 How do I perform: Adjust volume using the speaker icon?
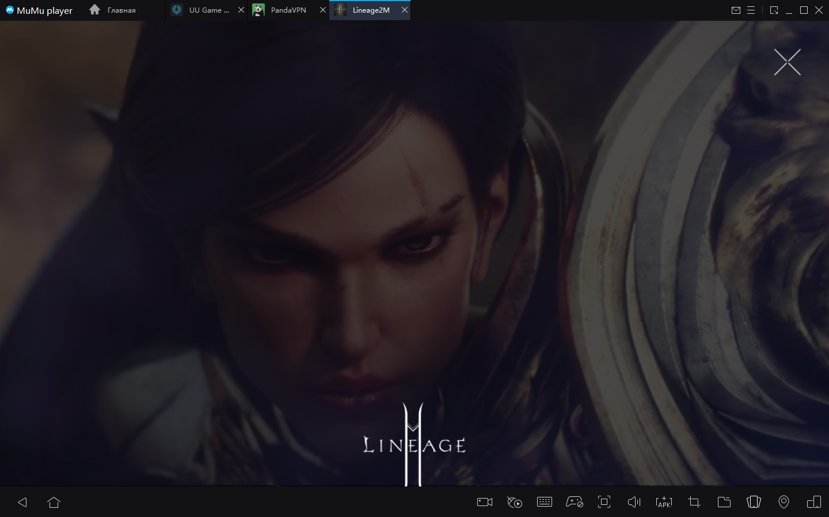634,502
